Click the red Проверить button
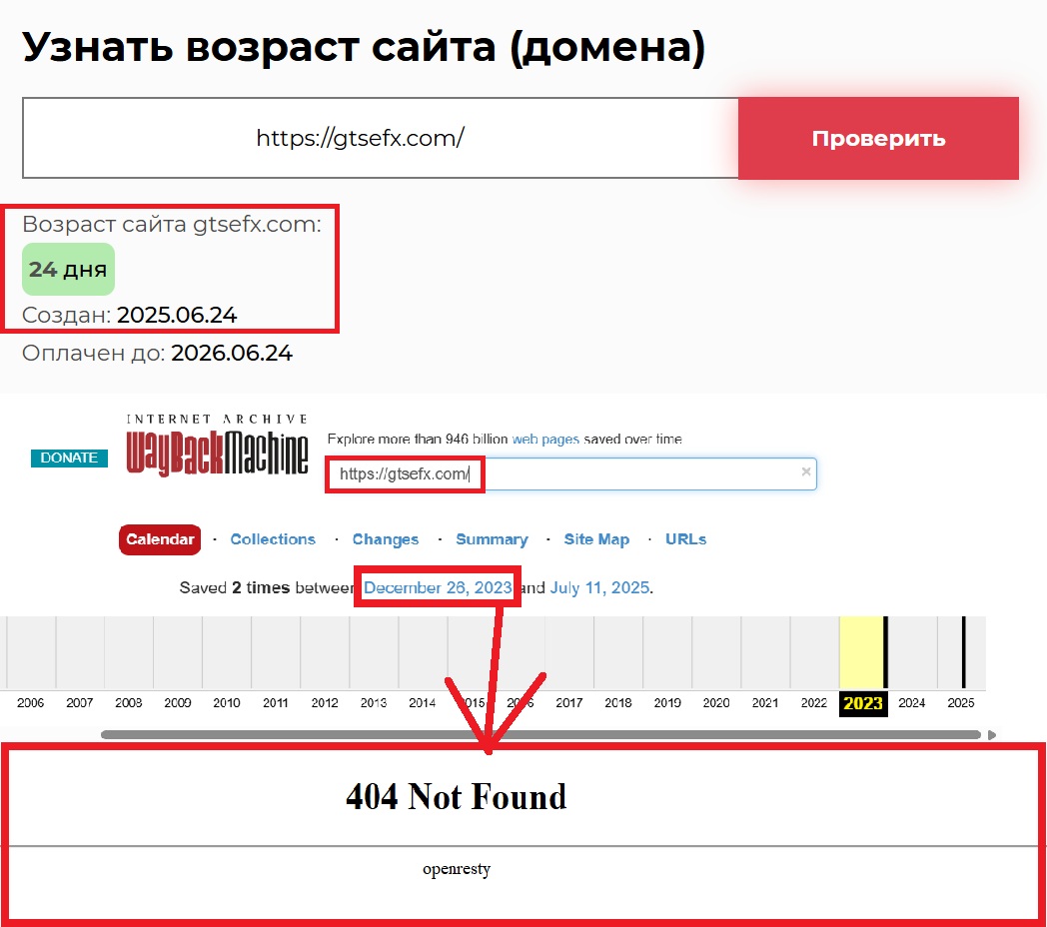 877,138
